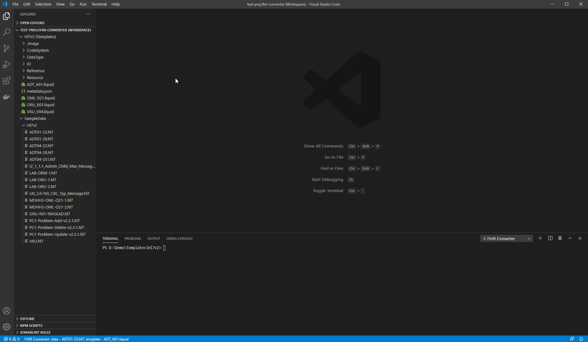Open the Source Control view icon
588x342 pixels.
[x=7, y=48]
